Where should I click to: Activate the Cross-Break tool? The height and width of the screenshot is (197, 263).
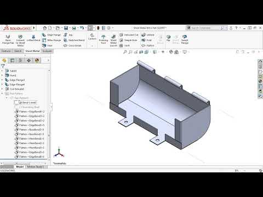(72, 45)
